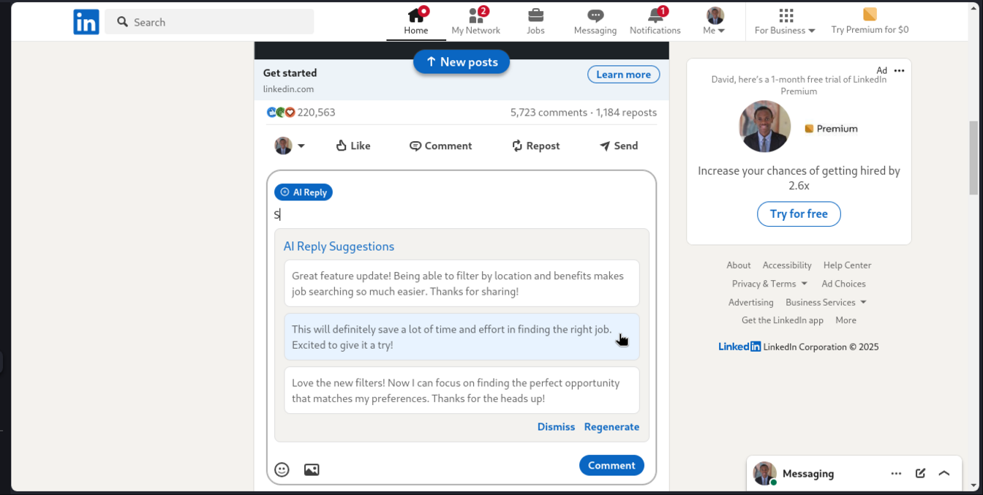983x495 pixels.
Task: Collapse the Messaging panel with its chevron
Action: (944, 473)
